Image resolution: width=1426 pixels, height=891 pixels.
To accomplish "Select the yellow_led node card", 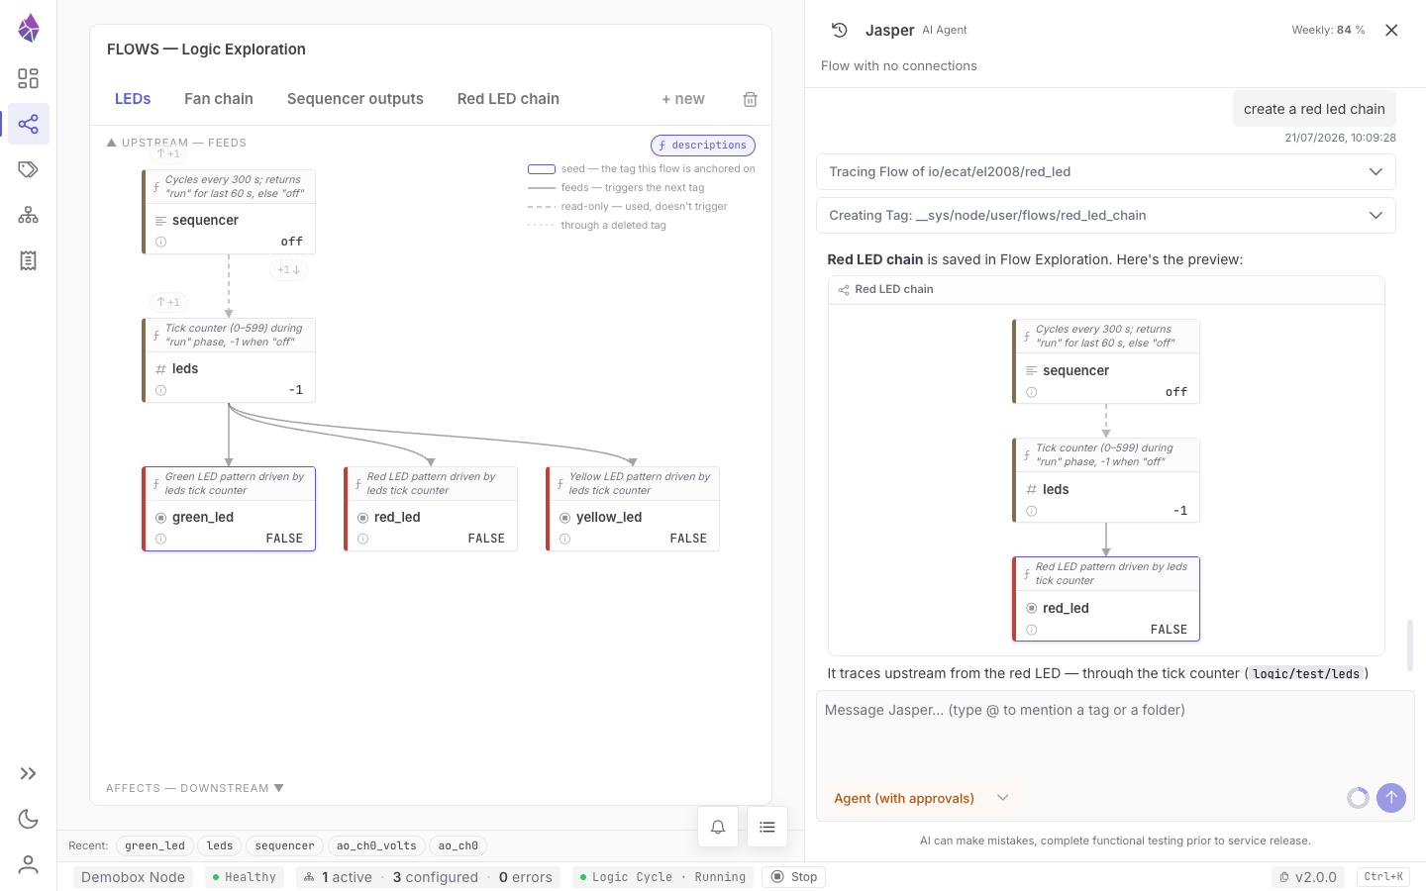I will click(633, 509).
